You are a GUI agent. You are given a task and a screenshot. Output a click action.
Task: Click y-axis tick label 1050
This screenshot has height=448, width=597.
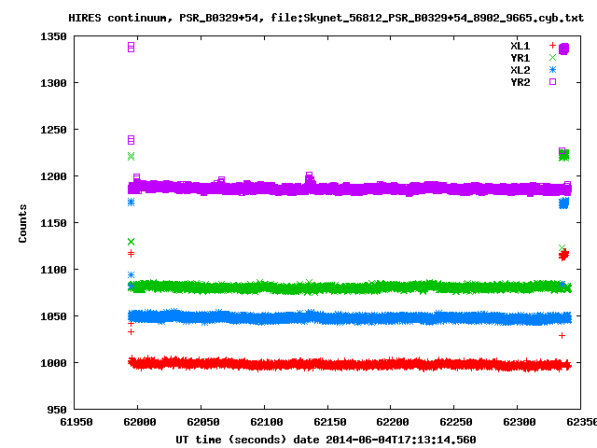point(53,316)
